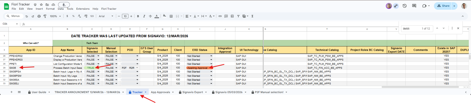Open the Extensions menu
This screenshot has height=103, width=471.
click(x=83, y=9)
